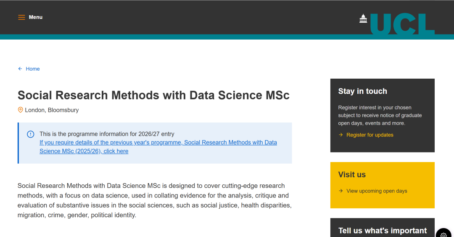Click the "Social Research Methods with Data Science MSc" title

tap(153, 95)
